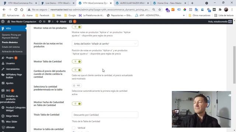The image size is (236, 132).
Task: Toggle Mostrar Fecha de Caducidad switch
Action: click(77, 103)
